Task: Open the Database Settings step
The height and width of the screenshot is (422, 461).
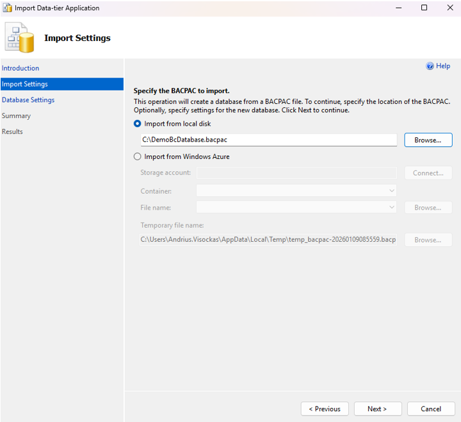Action: pos(28,100)
